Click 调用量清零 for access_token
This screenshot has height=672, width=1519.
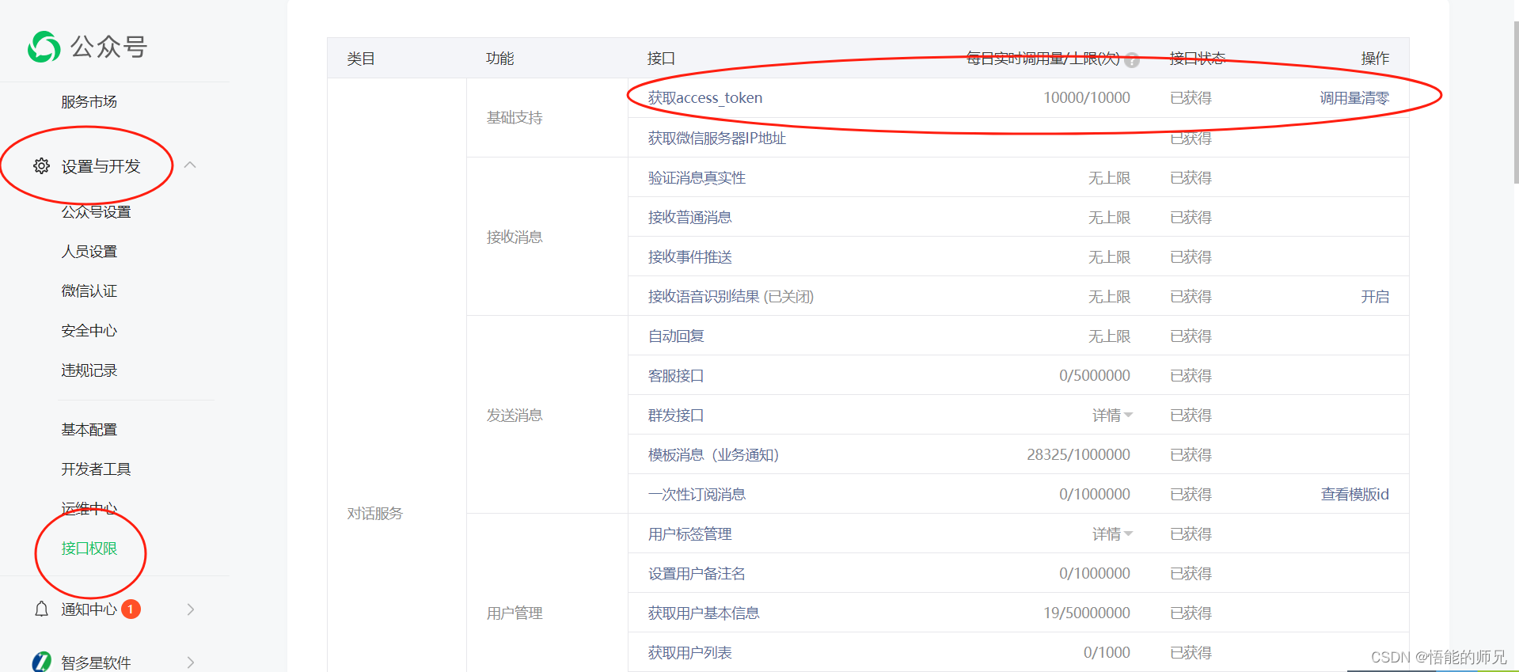pos(1354,97)
